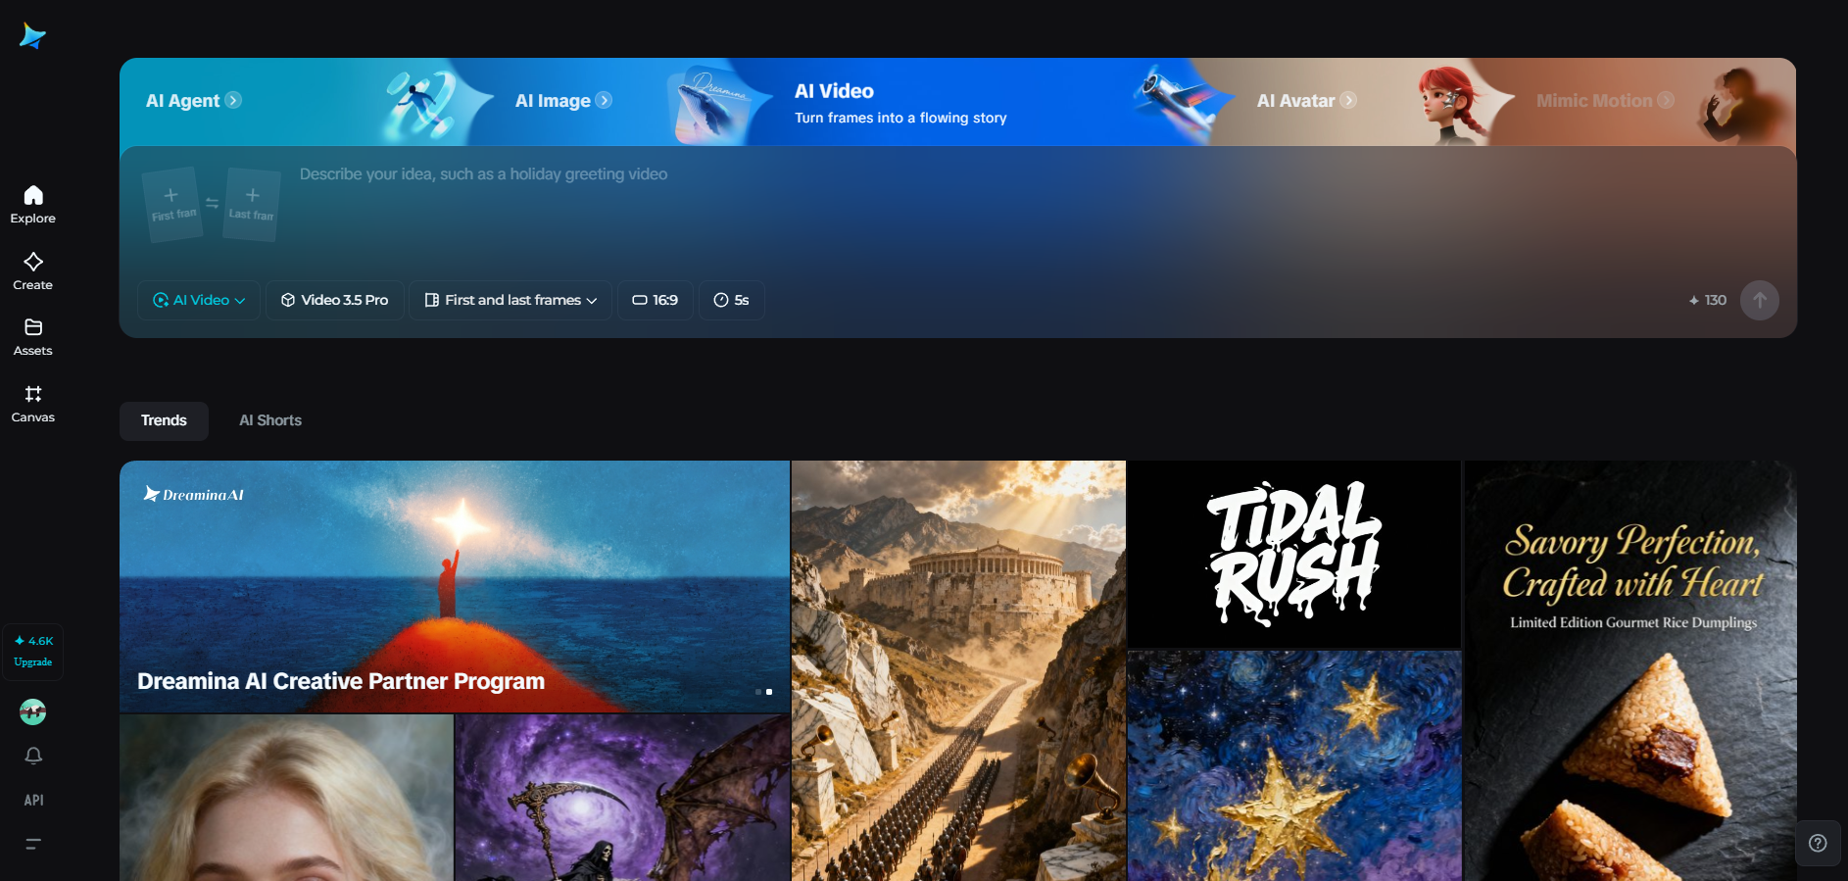This screenshot has height=881, width=1848.
Task: Switch to the AI Shorts tab
Action: point(270,420)
